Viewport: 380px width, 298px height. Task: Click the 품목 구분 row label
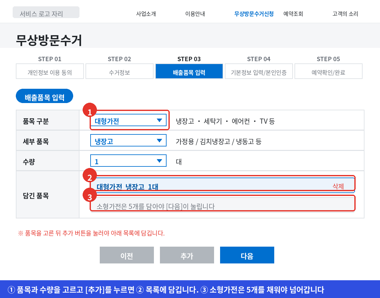[x=36, y=121]
